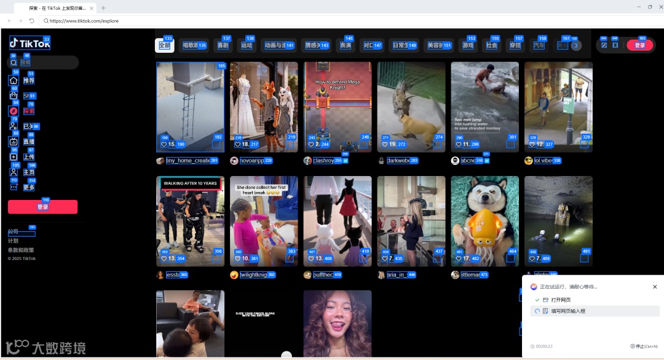This screenshot has width=664, height=360.
Task: Select 打开网页 step in popup
Action: (595, 299)
